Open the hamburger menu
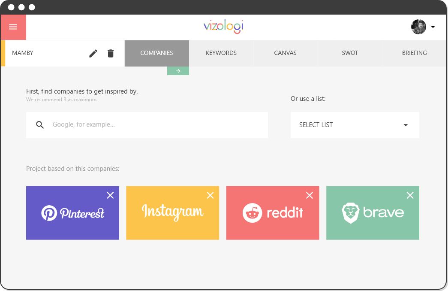Screen dimensions: 448x291 point(13,27)
